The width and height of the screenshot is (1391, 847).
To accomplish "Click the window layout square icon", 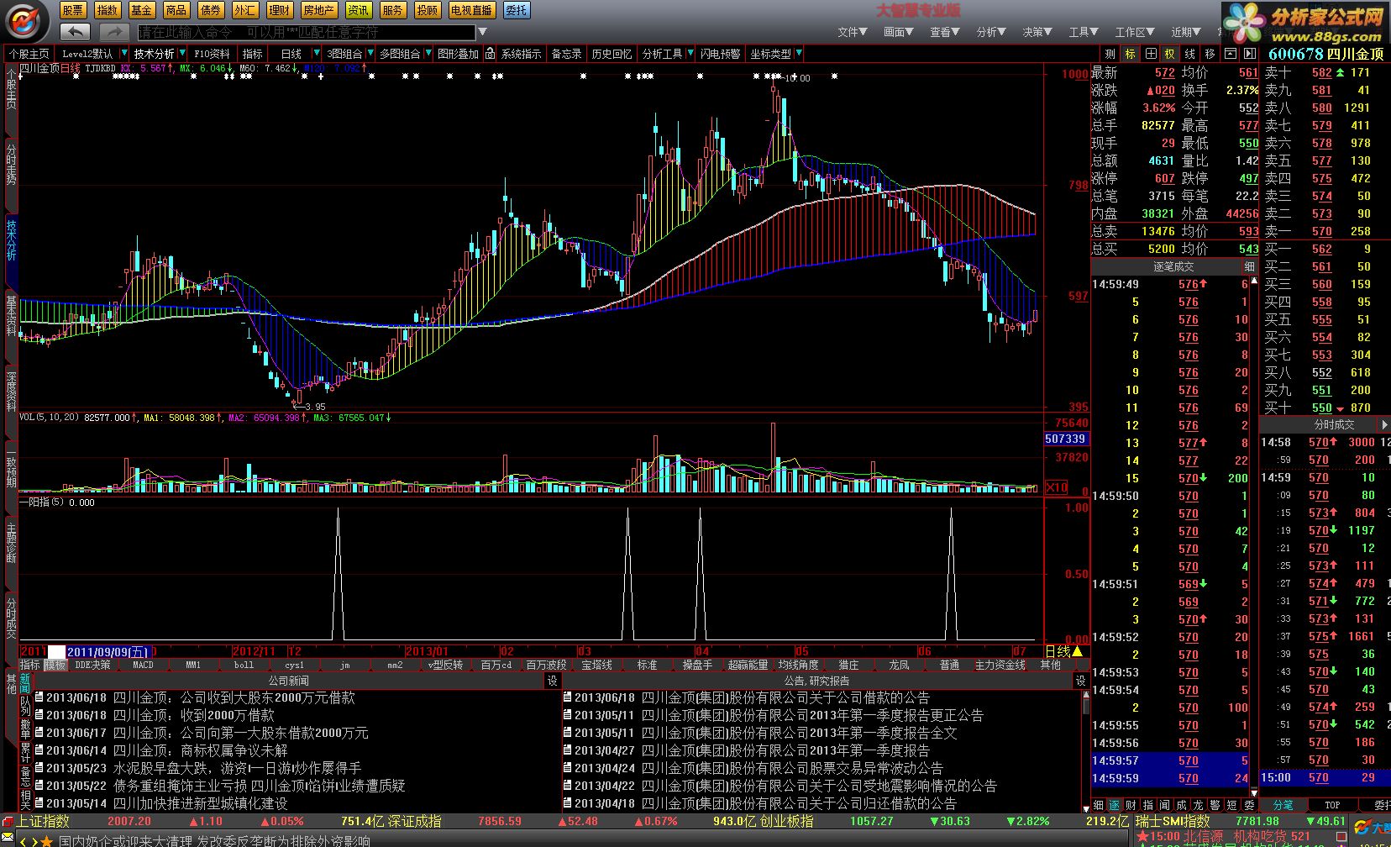I will (1231, 54).
